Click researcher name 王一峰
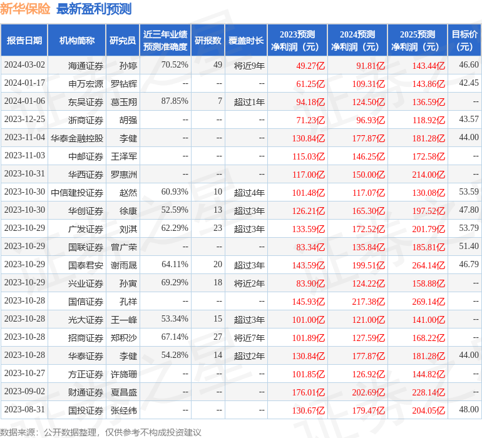 124,319
